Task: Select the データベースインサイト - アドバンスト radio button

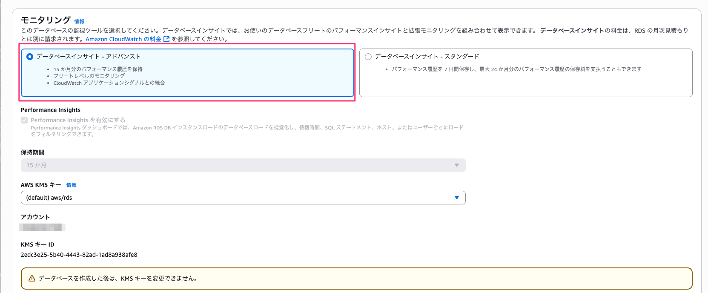Action: pos(30,57)
